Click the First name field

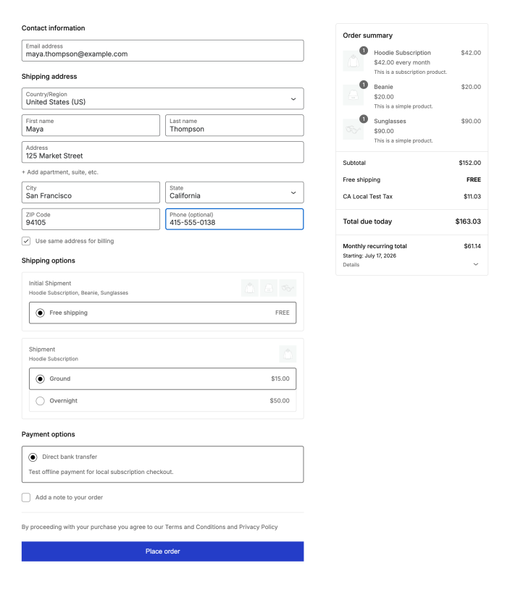click(91, 125)
